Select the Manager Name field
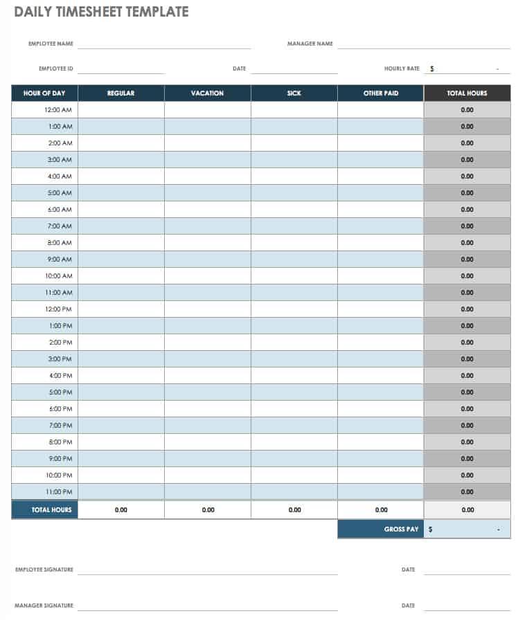Viewport: 527px width, 627px height. tap(423, 44)
